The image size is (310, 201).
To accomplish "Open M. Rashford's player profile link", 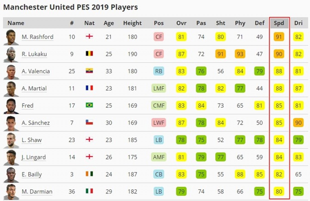I will pyautogui.click(x=37, y=37).
